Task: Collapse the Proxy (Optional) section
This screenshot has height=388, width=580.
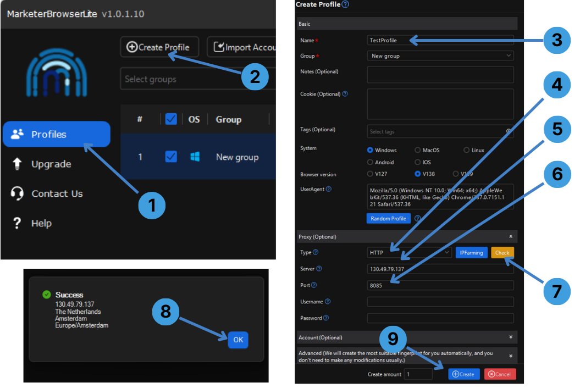Action: [511, 236]
